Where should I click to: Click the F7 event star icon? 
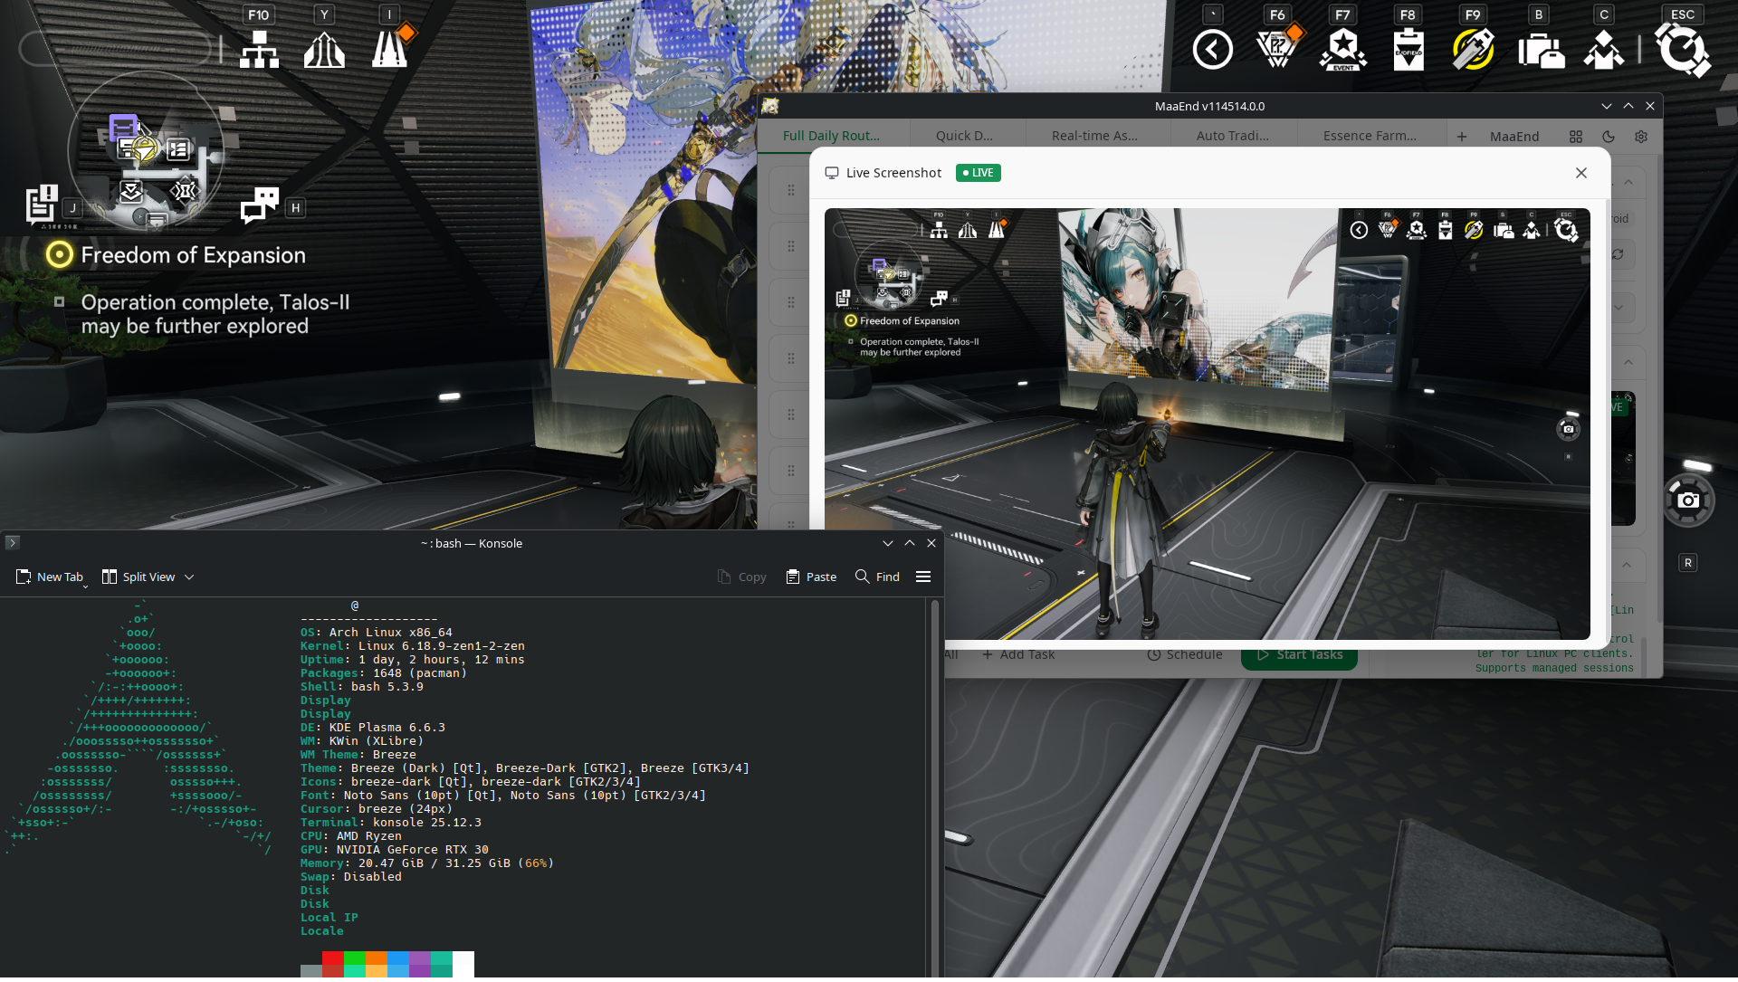[1342, 50]
